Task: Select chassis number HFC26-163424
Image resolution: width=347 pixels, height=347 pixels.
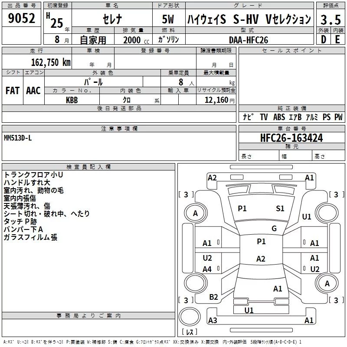Action: (291, 138)
